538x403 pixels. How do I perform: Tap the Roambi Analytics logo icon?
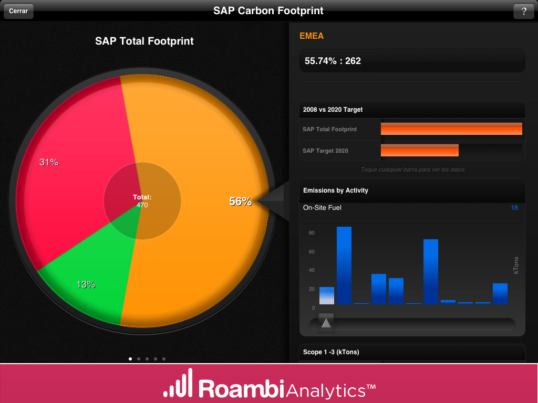pos(178,384)
